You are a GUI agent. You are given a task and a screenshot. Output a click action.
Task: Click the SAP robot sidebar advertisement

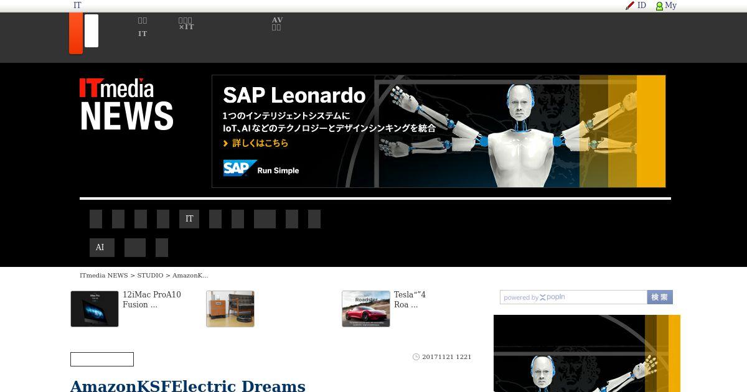pos(587,353)
